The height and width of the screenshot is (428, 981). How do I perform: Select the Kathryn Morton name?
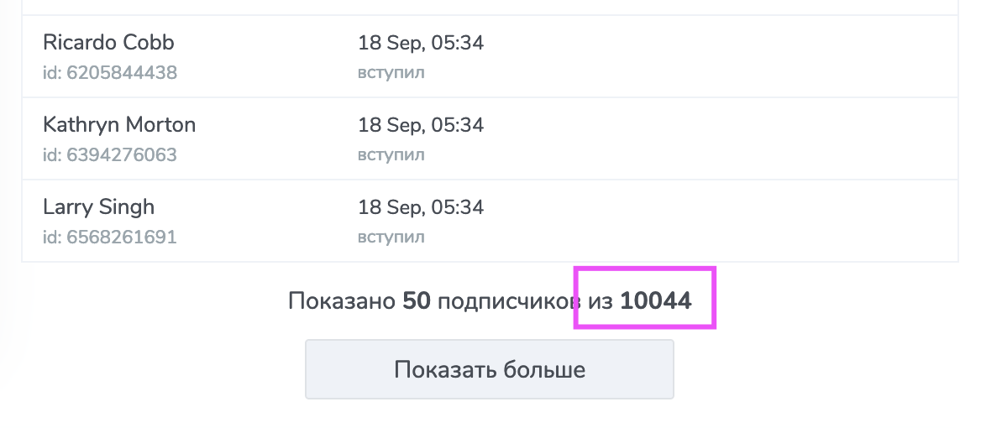click(119, 125)
